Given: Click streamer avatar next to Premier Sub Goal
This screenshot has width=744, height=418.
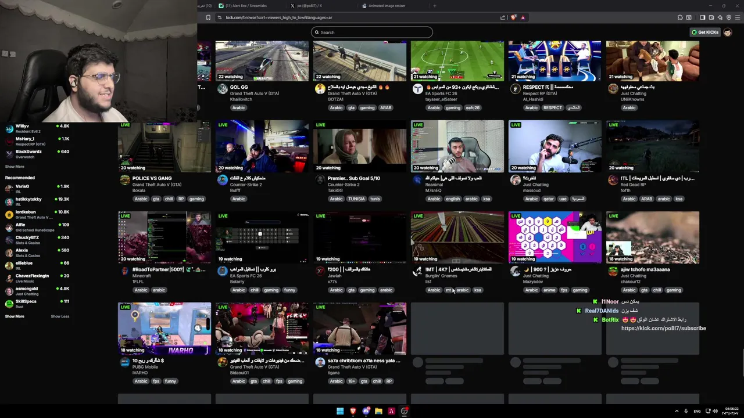Looking at the screenshot, I should [320, 180].
